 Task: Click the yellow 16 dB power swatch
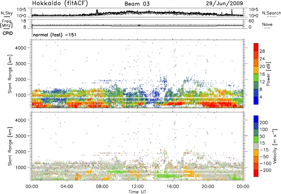pyautogui.click(x=256, y=70)
